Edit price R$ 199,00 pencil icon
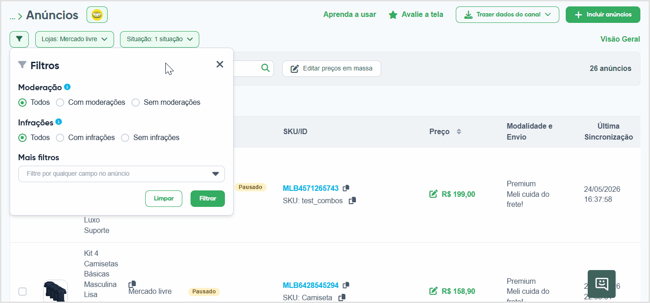Screen dimensions: 650x303 pyautogui.click(x=433, y=194)
